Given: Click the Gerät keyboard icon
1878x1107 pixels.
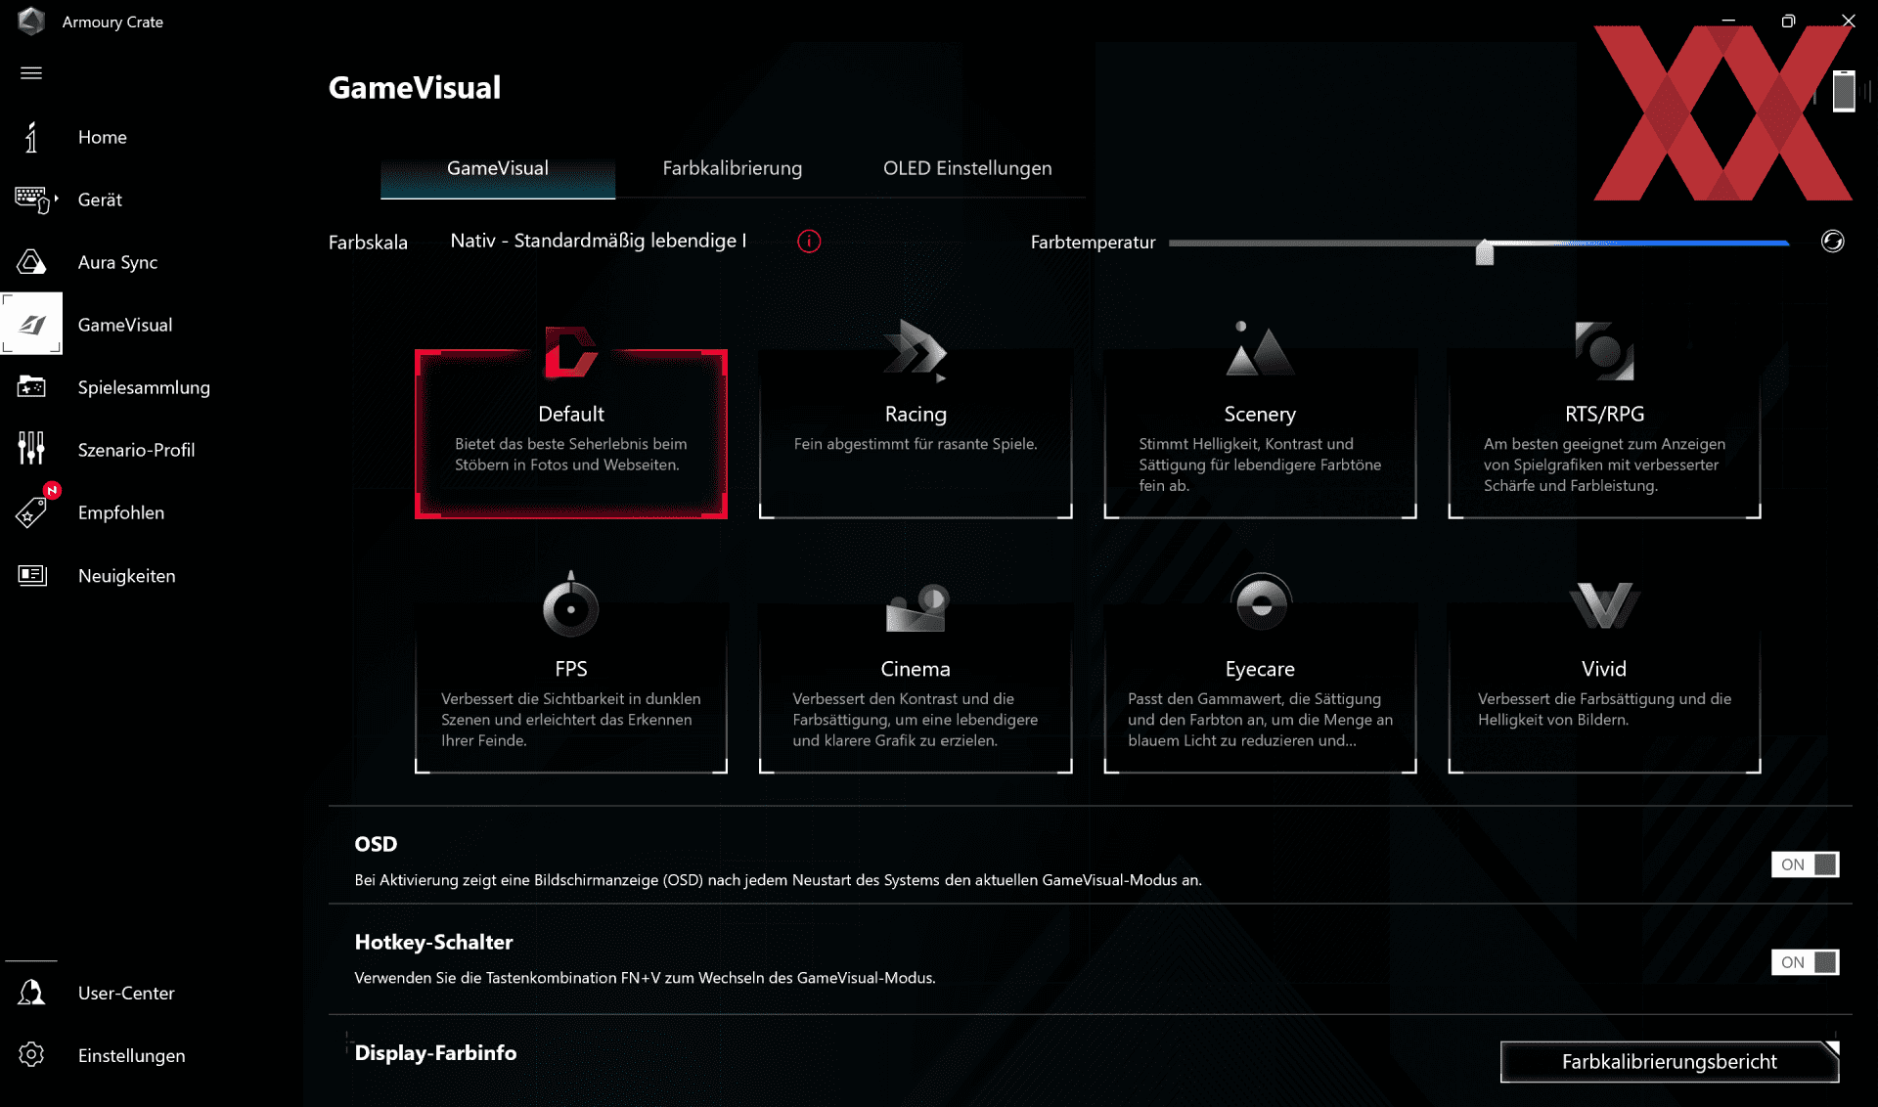Looking at the screenshot, I should [x=34, y=199].
